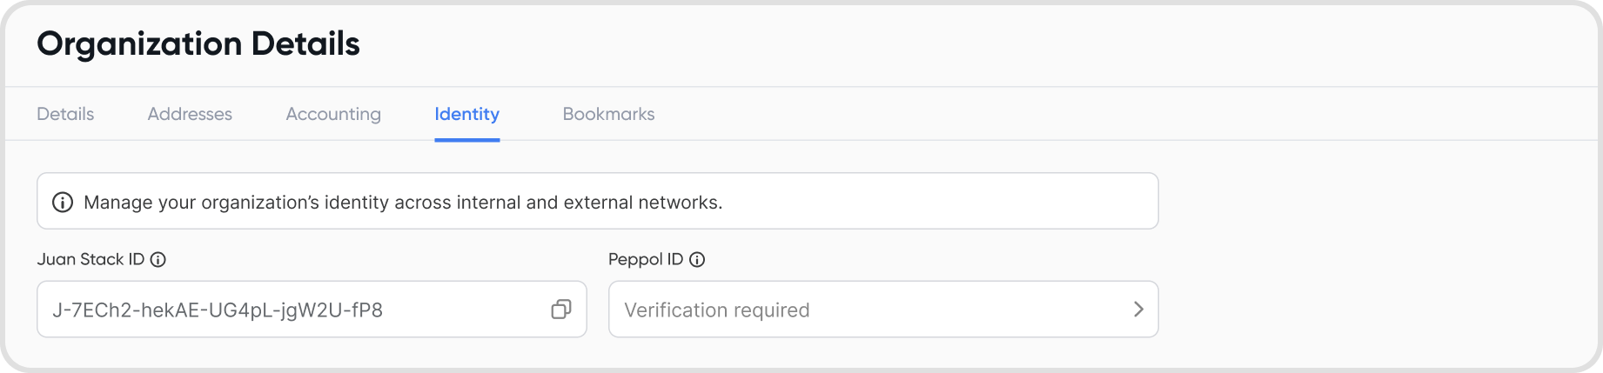
Task: Select the Identity tab
Action: point(467,114)
